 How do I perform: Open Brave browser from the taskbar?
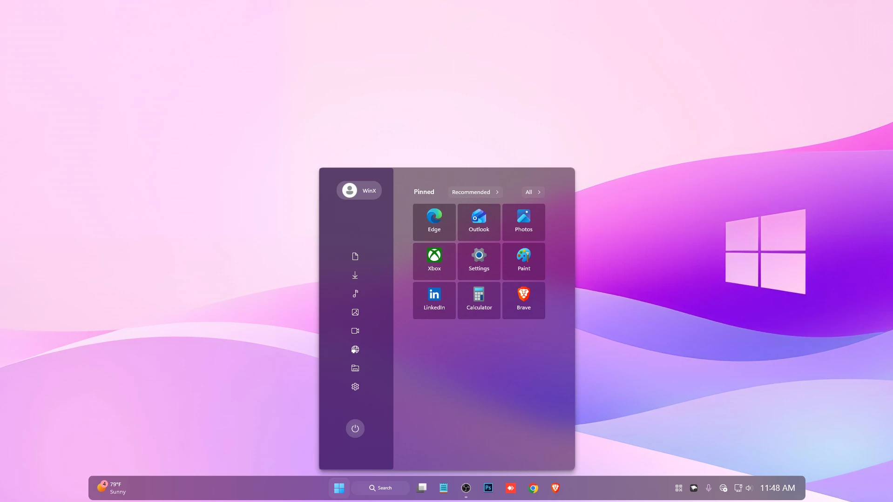pos(555,488)
